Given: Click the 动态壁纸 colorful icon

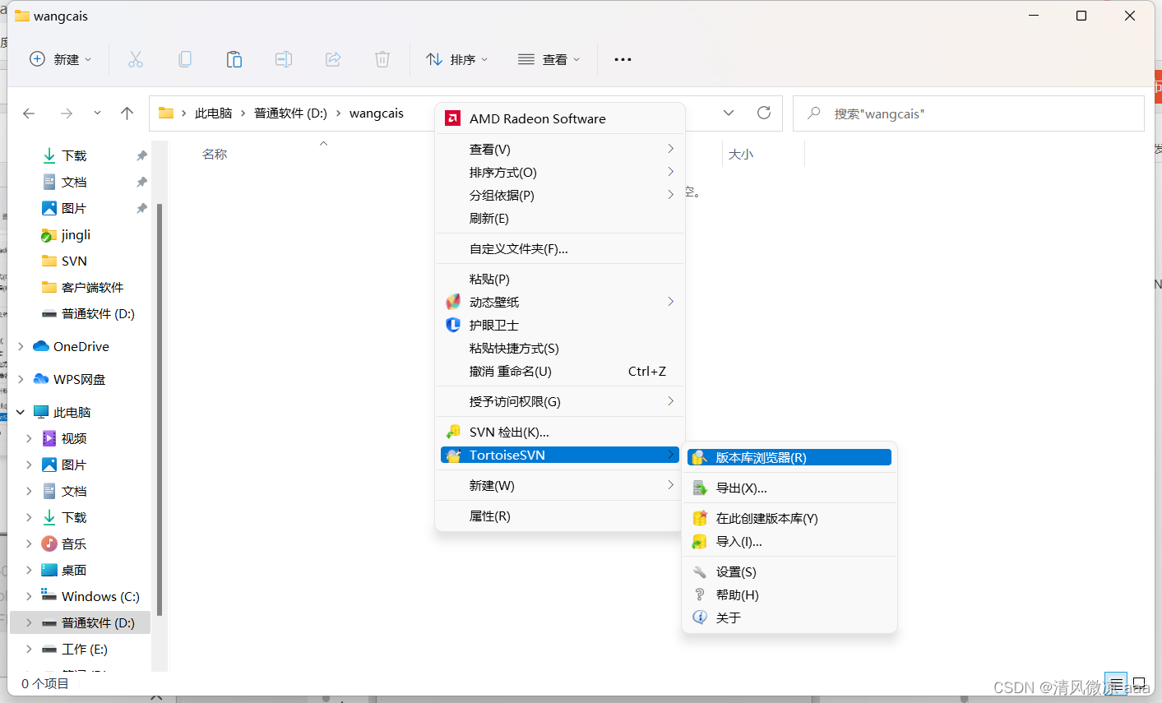Looking at the screenshot, I should 452,302.
